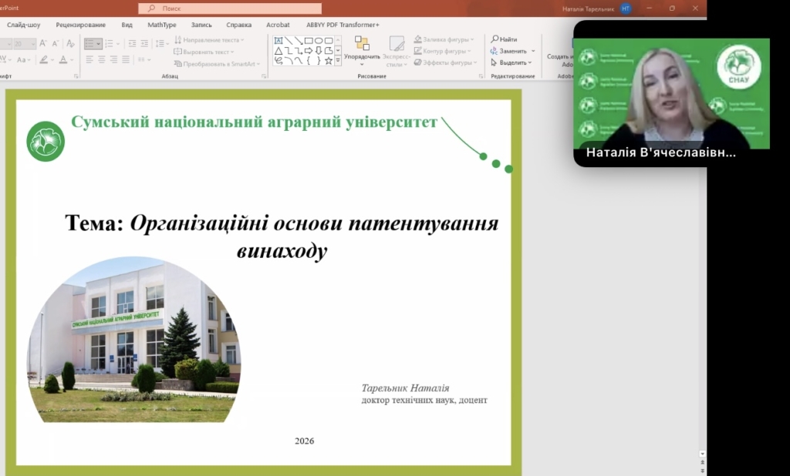Viewport: 790px width, 476px height.
Task: Open the Выделить dropdown
Action: [x=512, y=62]
